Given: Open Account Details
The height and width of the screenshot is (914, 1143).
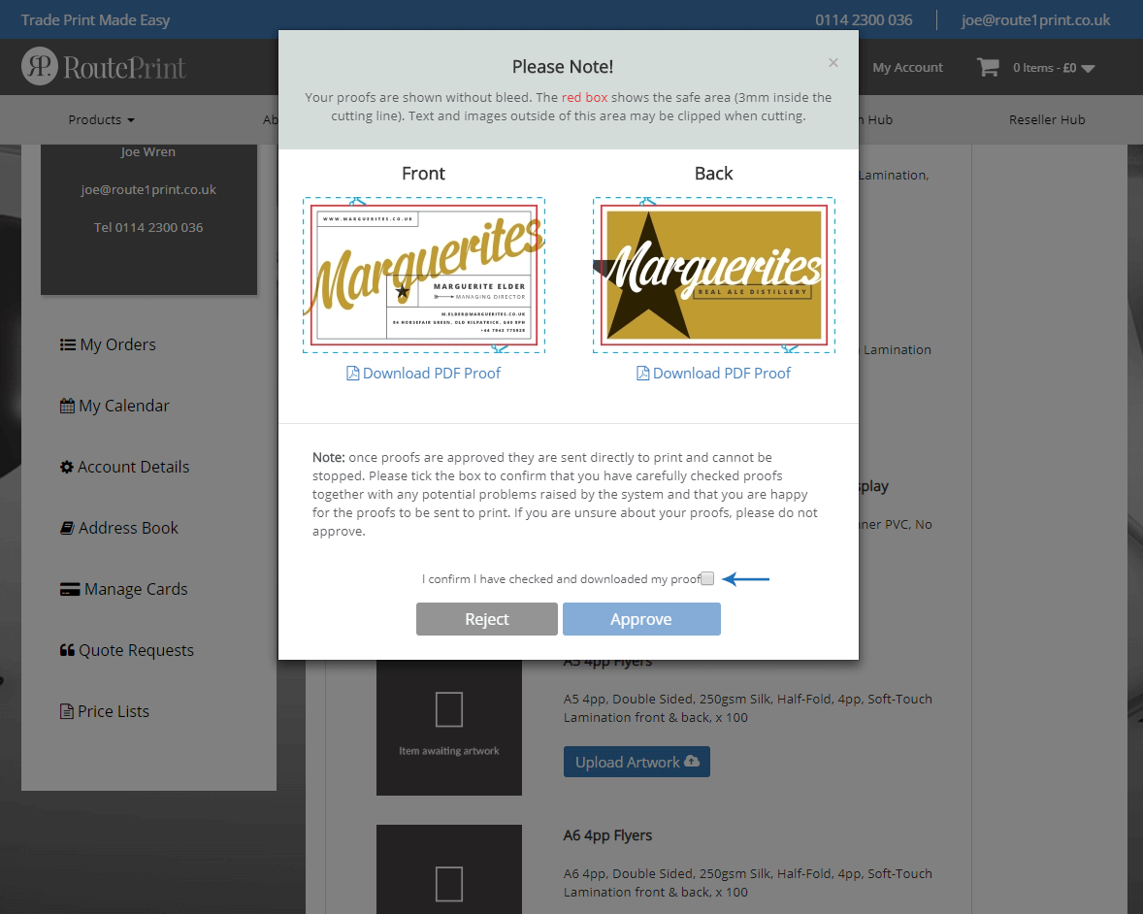Looking at the screenshot, I should (124, 468).
